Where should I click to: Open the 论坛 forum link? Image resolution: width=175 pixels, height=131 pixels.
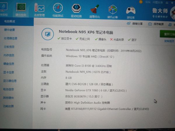coord(148,2)
